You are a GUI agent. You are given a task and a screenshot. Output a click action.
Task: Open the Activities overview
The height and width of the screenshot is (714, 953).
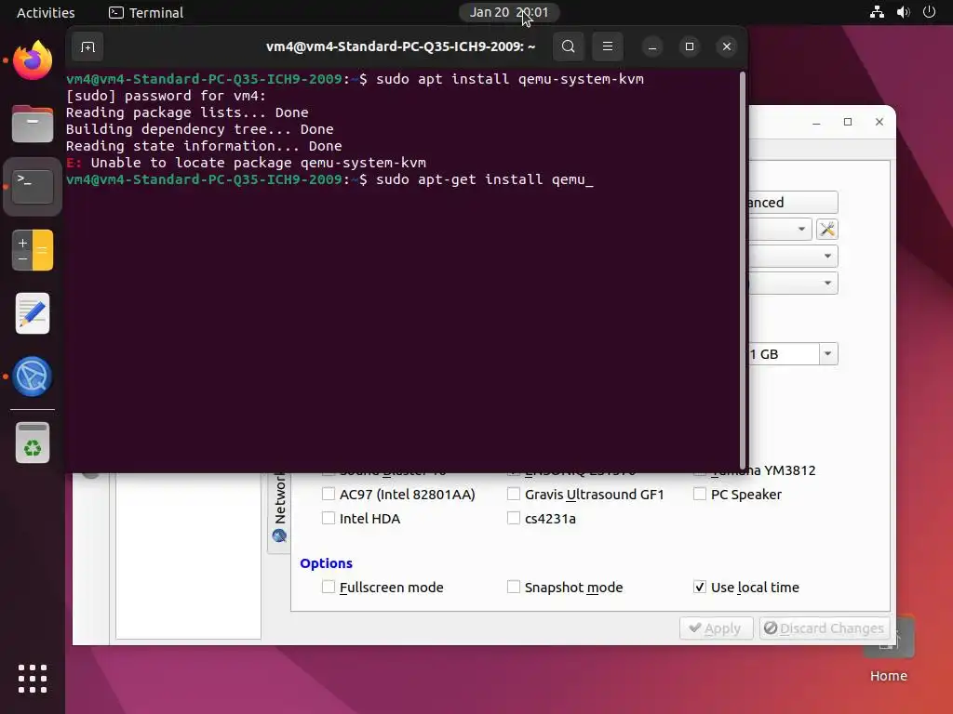click(x=46, y=13)
